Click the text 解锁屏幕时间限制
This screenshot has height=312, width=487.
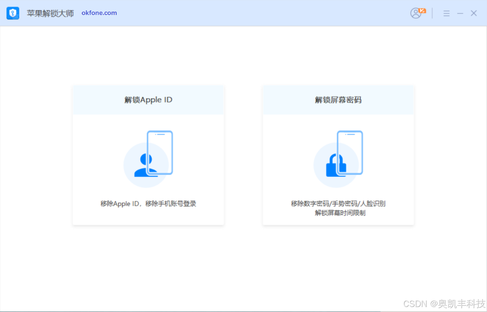click(x=340, y=213)
